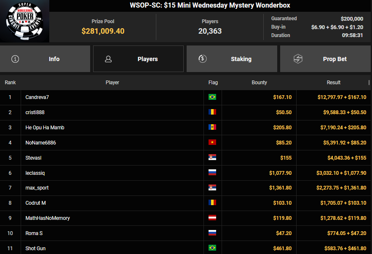
Task: Sort by the Result column header
Action: coord(333,83)
